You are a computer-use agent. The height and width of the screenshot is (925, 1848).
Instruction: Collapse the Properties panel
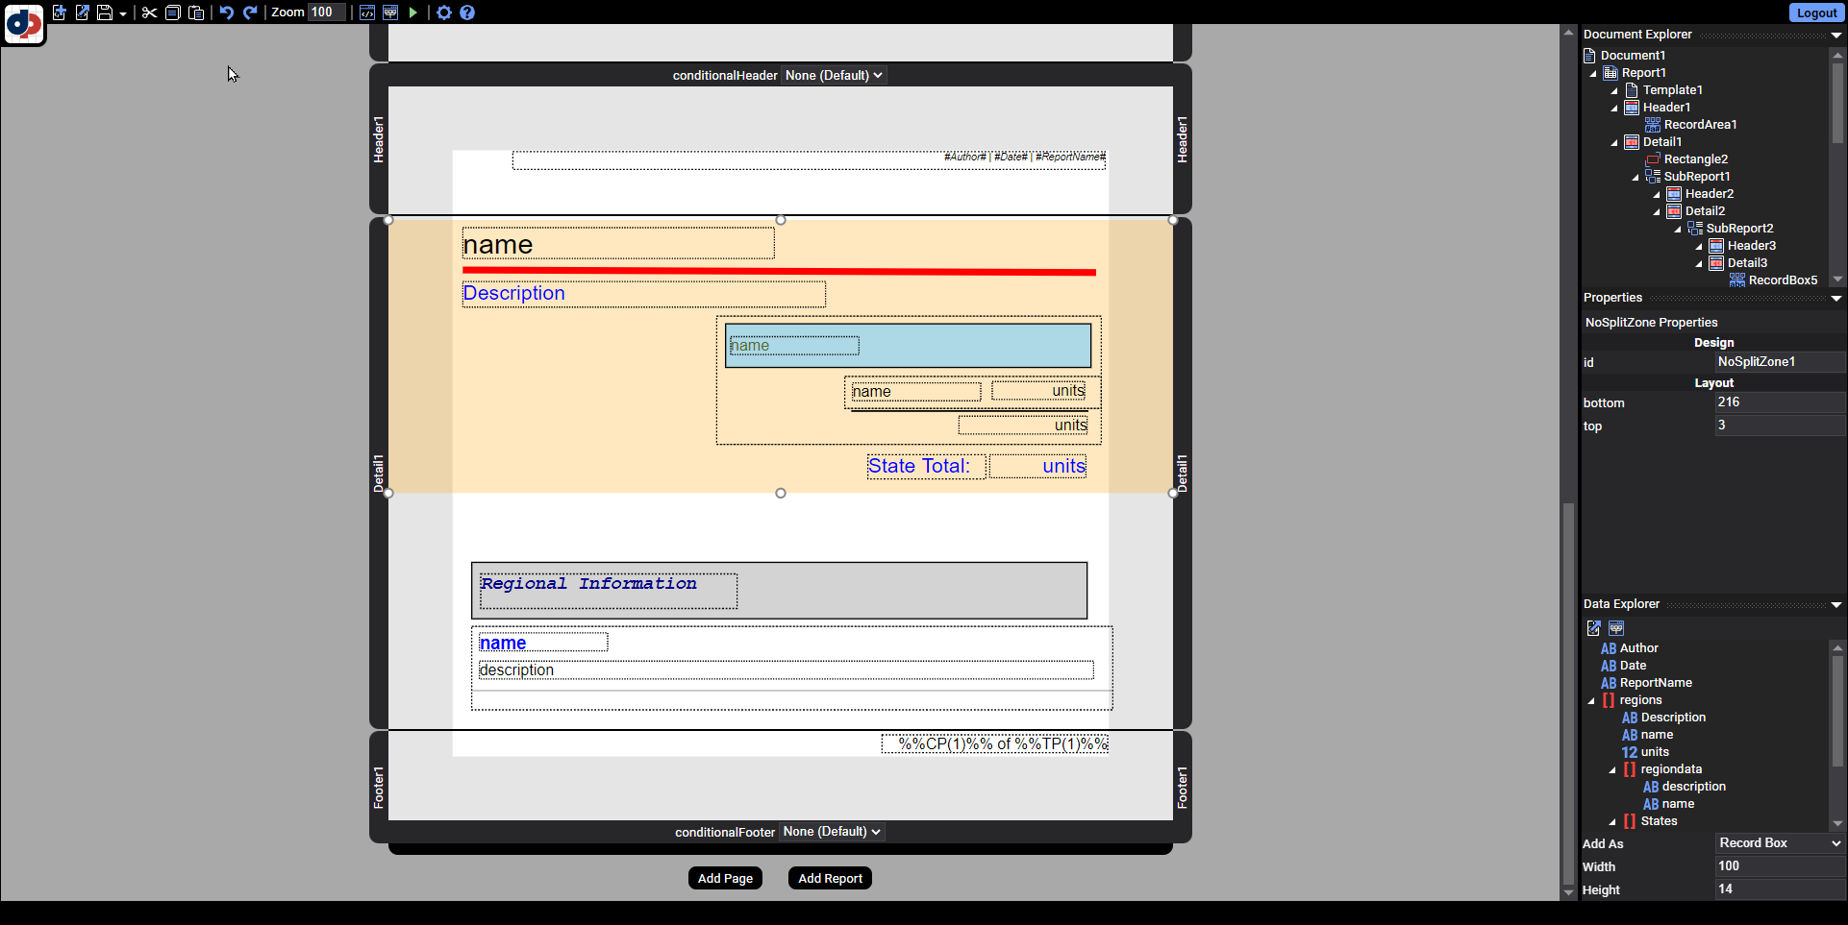tap(1836, 298)
